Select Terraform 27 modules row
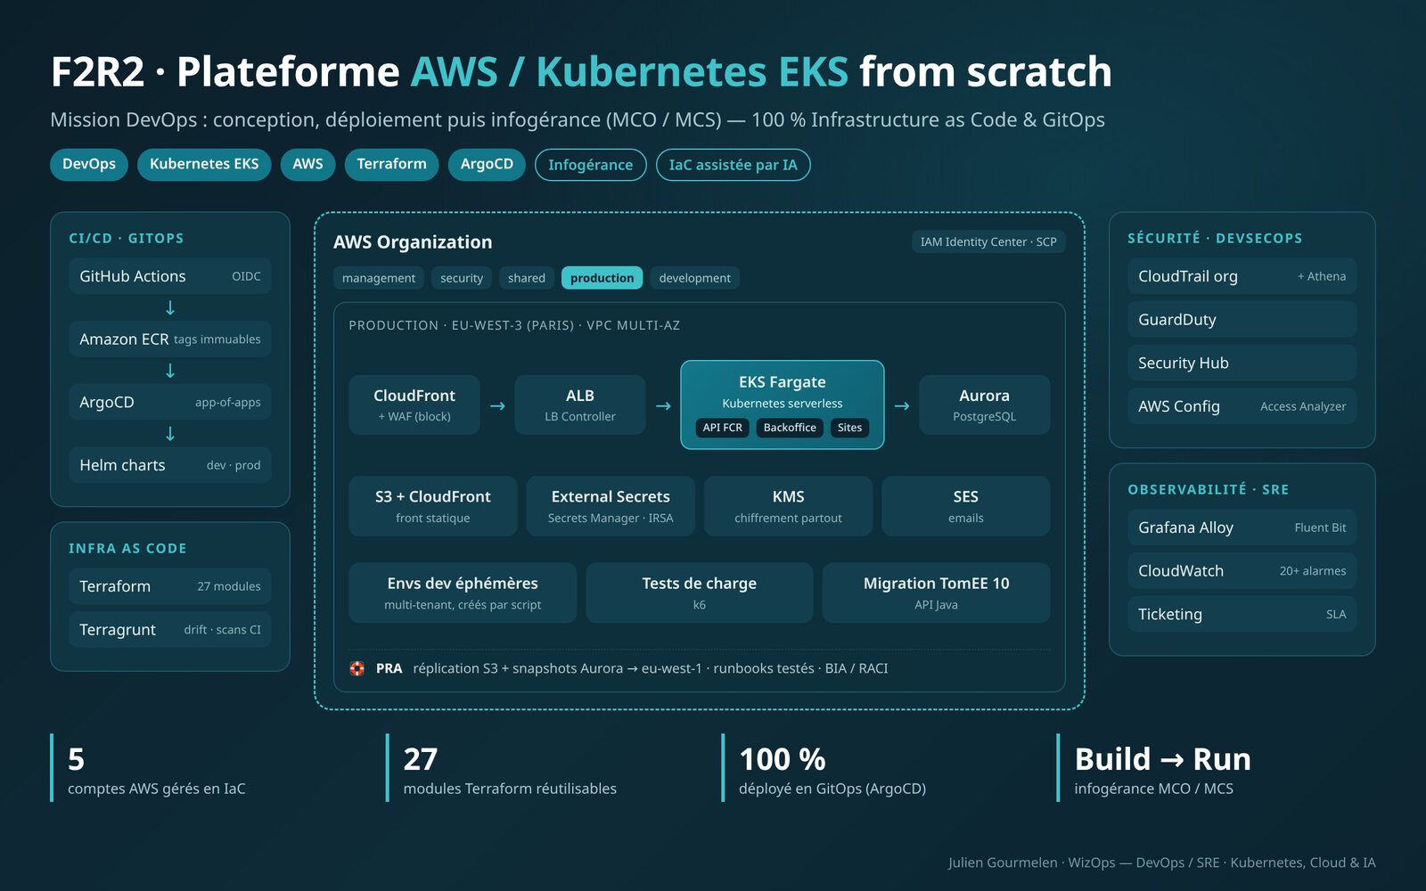1426x891 pixels. point(170,586)
